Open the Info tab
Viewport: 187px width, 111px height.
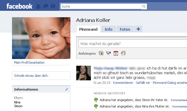tap(108, 29)
